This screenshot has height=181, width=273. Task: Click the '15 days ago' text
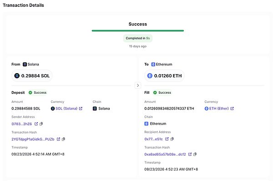[x=138, y=46]
